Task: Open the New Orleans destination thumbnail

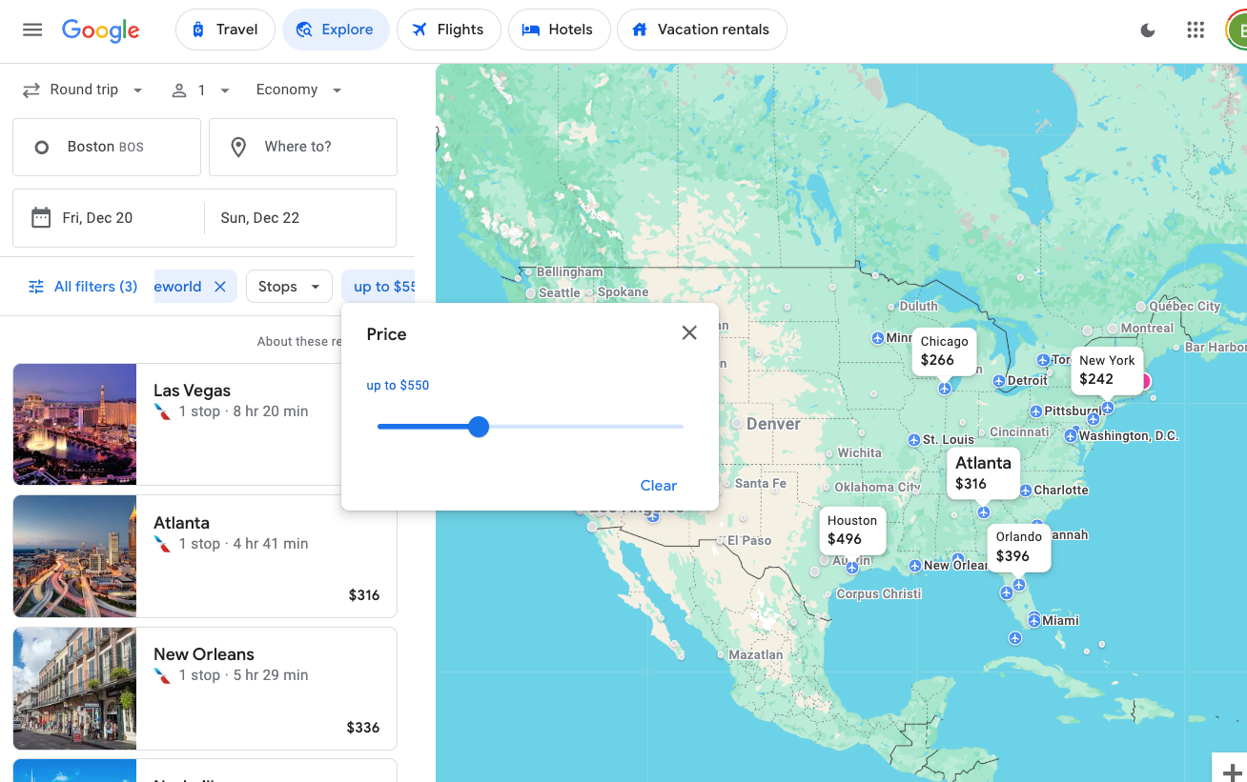Action: (74, 689)
